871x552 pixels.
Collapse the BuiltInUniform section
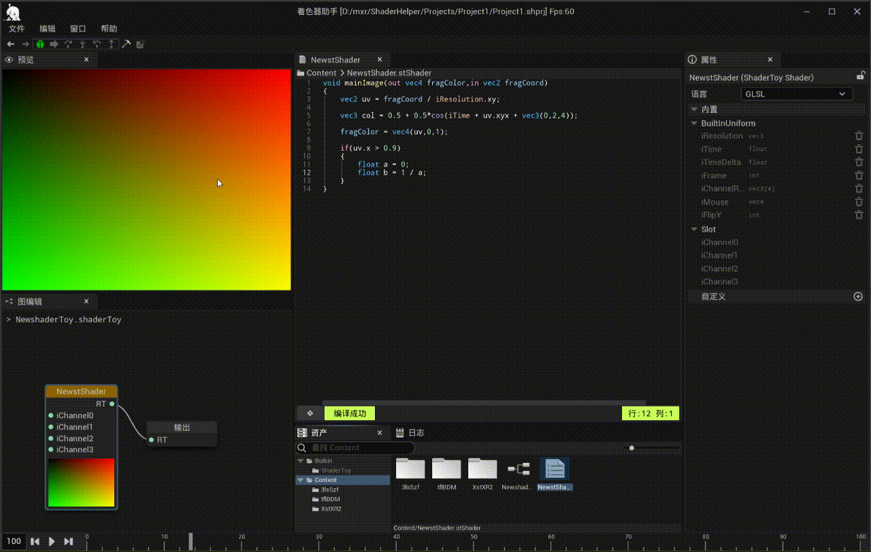694,123
